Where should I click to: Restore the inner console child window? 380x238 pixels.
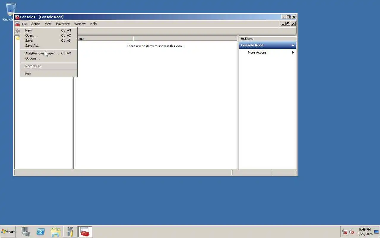click(288, 24)
